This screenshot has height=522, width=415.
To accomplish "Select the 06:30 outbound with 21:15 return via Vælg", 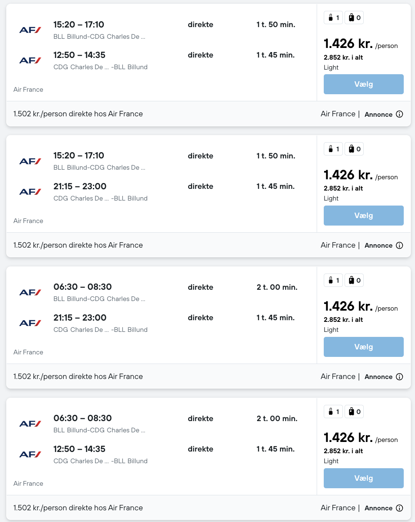I will [363, 347].
